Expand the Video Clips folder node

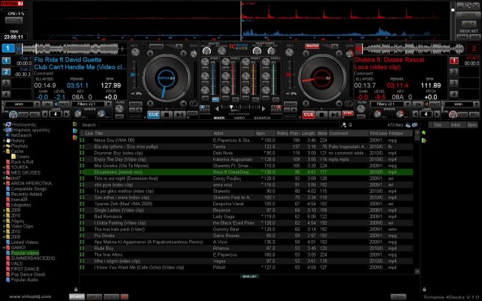coord(4,226)
